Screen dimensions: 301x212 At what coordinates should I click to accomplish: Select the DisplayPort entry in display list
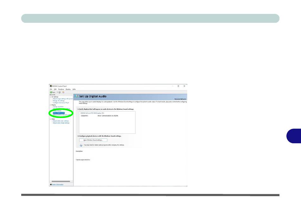click(x=99, y=116)
